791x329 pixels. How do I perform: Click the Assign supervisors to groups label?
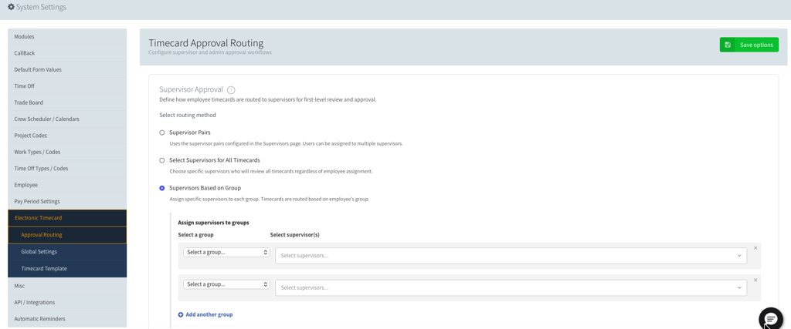(213, 223)
